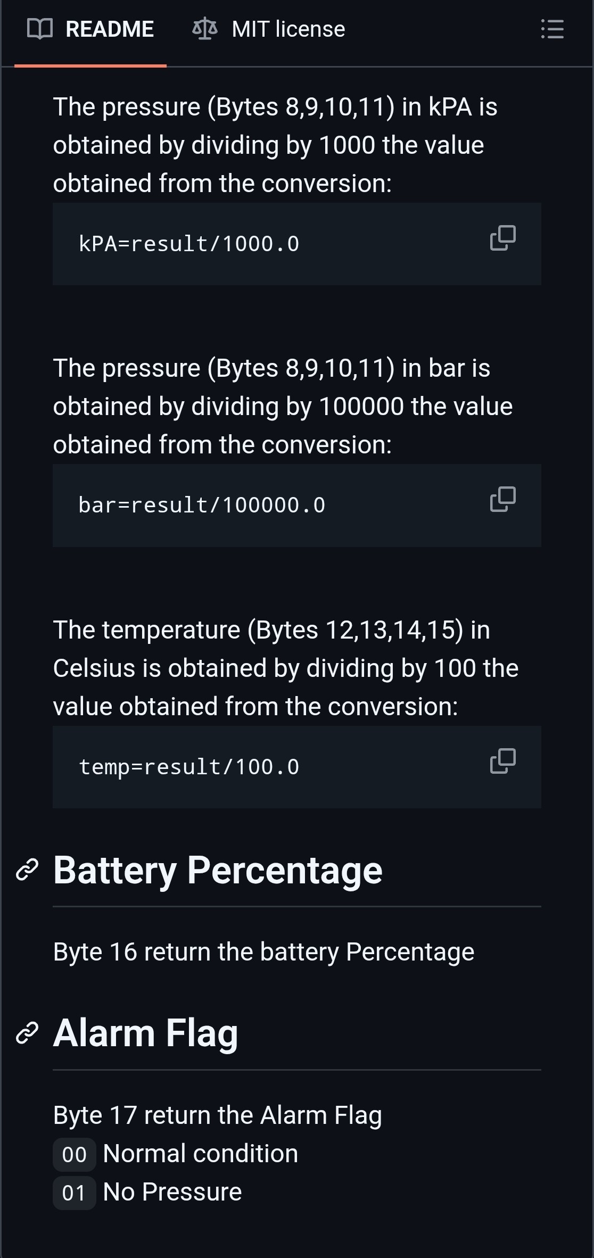Copy the kPA=result/1000.0 code snippet

pyautogui.click(x=502, y=238)
